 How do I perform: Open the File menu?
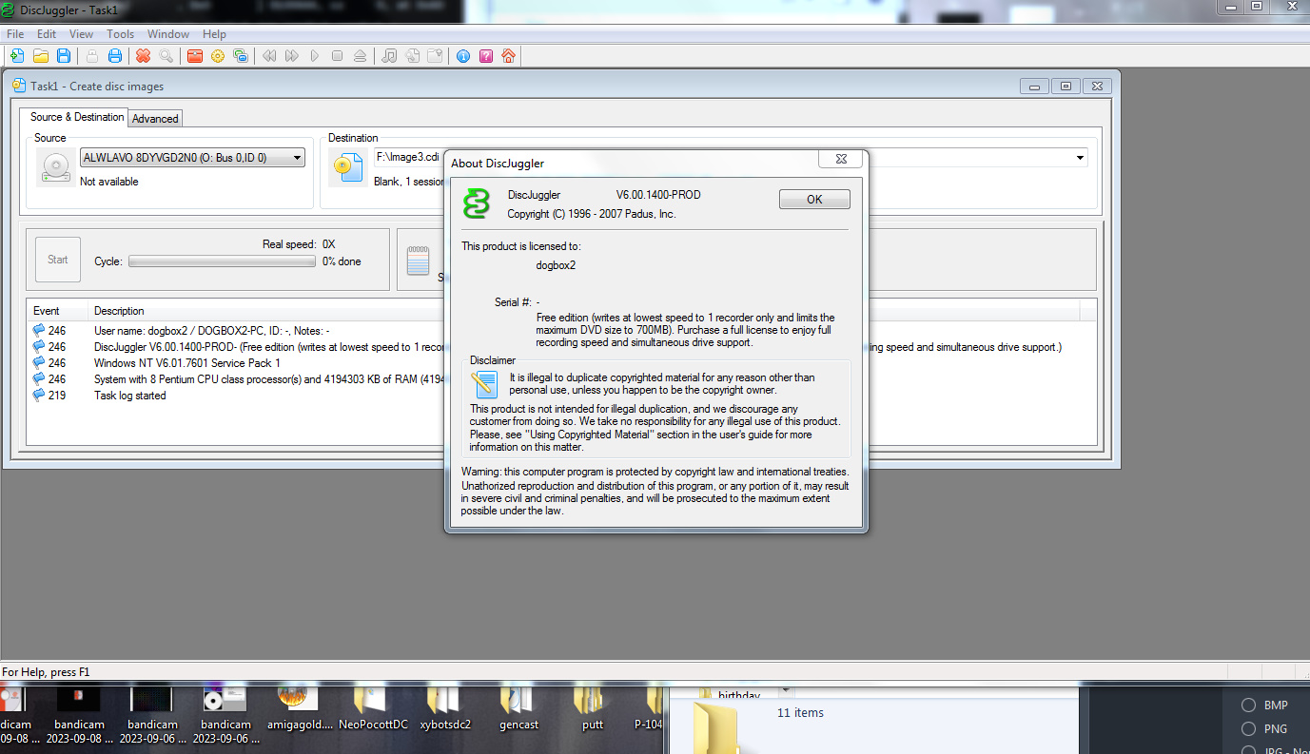(x=15, y=34)
